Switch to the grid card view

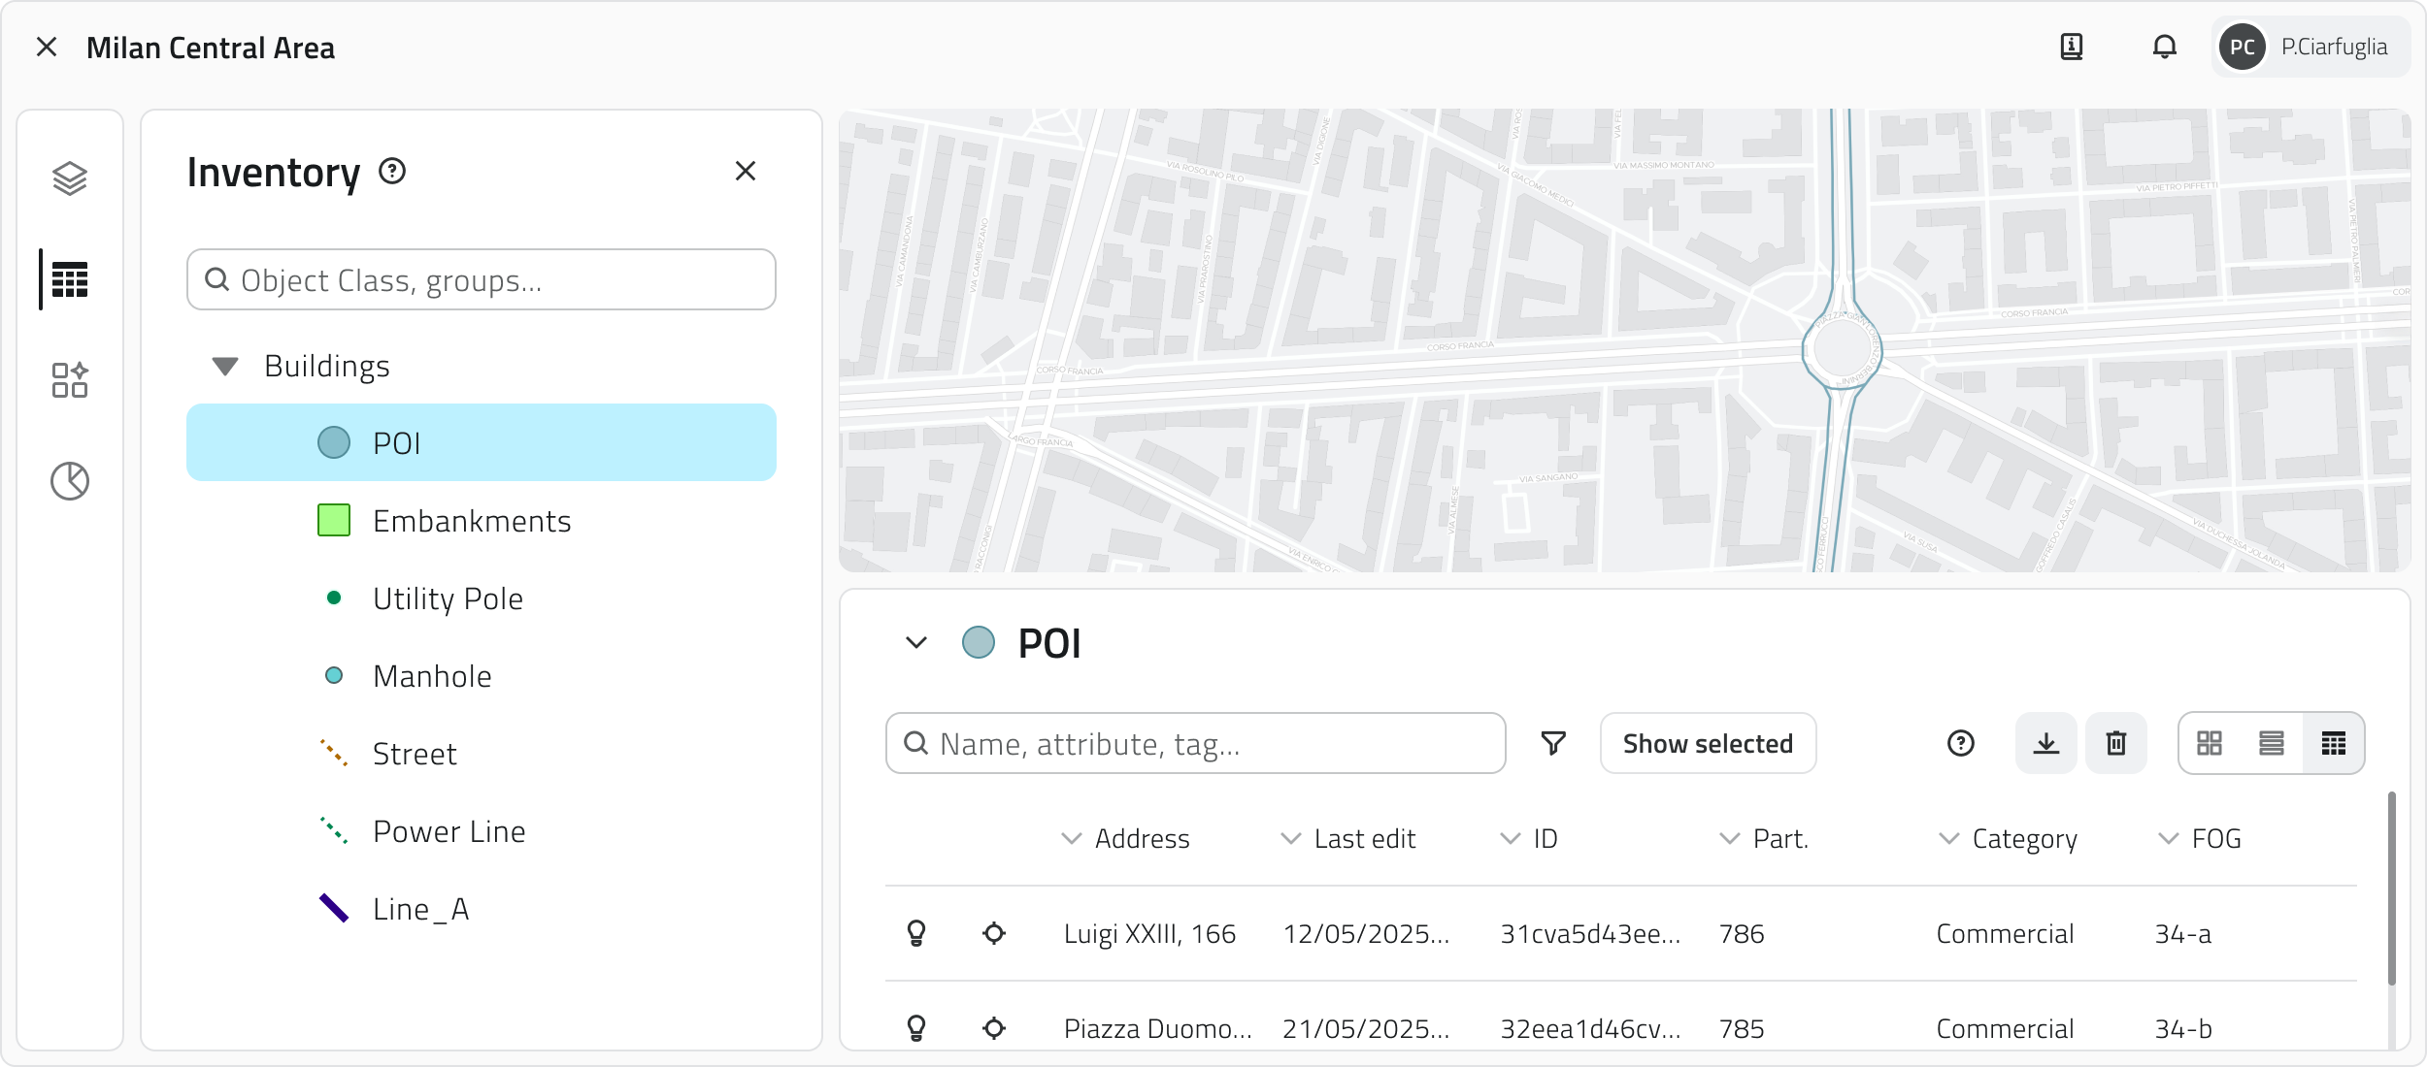tap(2210, 744)
